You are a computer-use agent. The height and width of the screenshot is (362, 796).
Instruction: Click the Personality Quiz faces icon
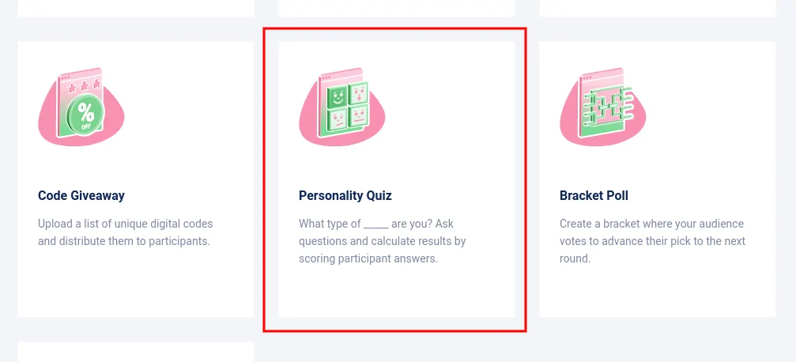pos(342,107)
